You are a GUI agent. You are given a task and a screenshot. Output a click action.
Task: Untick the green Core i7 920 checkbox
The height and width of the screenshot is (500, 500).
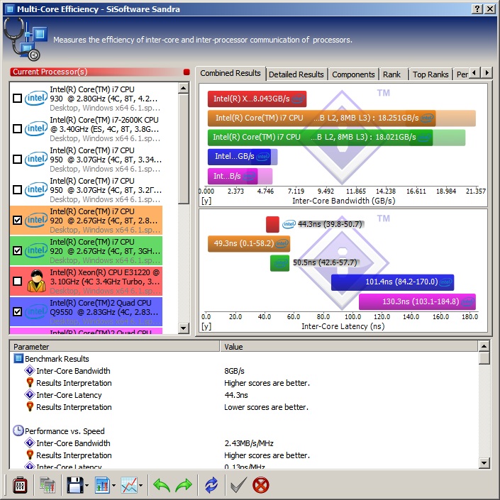[17, 250]
